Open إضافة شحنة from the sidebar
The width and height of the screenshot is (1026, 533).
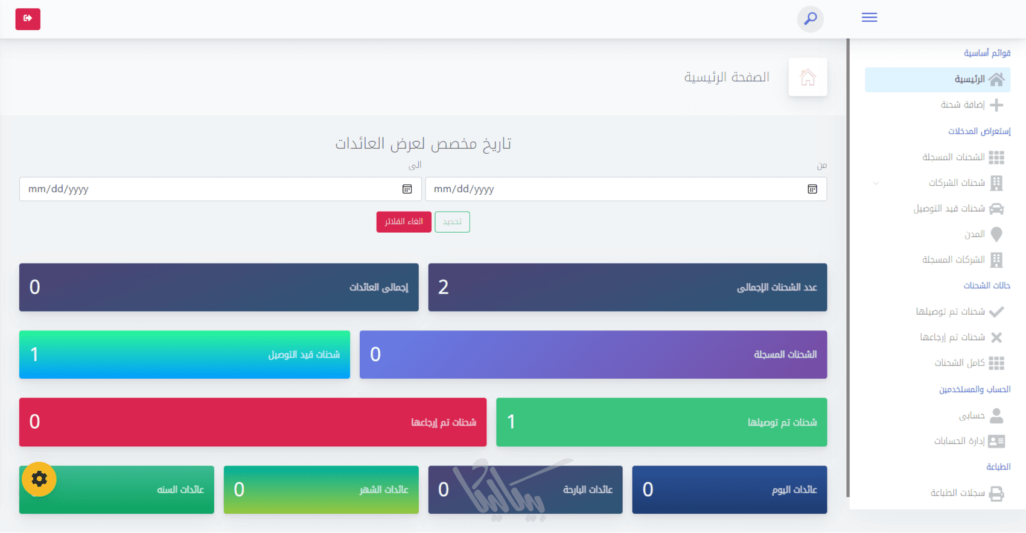tap(963, 105)
